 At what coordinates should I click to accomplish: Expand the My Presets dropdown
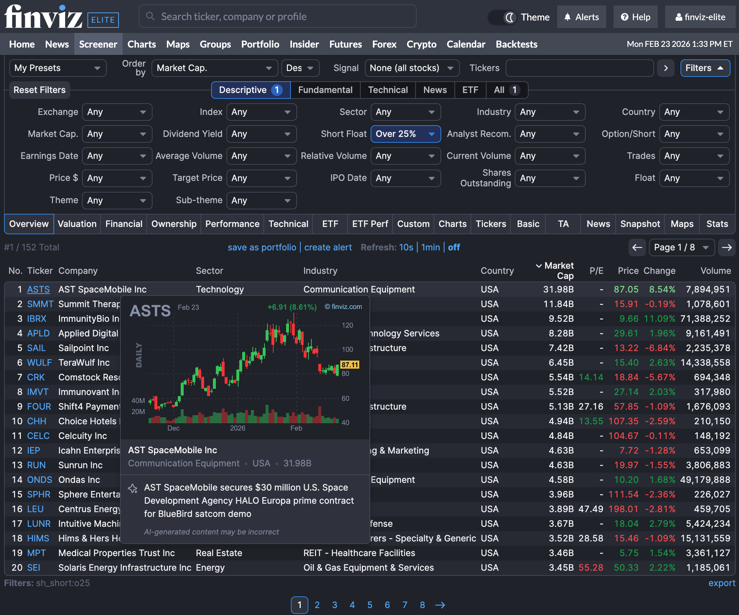(57, 68)
